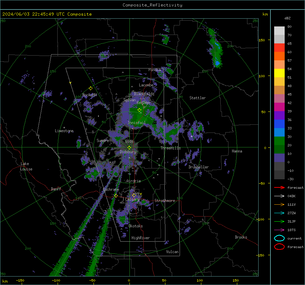Click the Airdrie city label
Image resolution: width=305 pixels, height=285 pixels.
134,181
